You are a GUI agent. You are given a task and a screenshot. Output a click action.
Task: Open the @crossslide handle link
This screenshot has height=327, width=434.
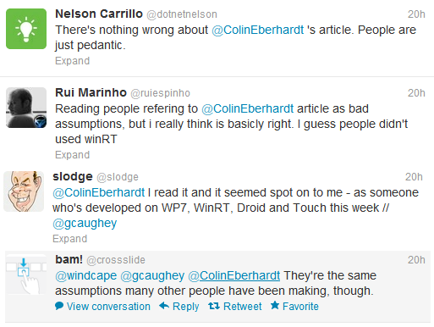[116, 260]
